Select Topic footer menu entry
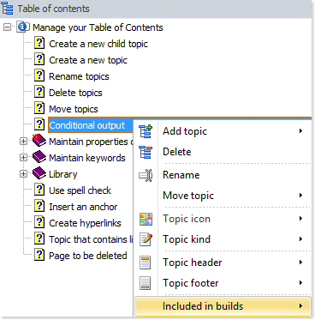The width and height of the screenshot is (315, 320). pos(223,283)
